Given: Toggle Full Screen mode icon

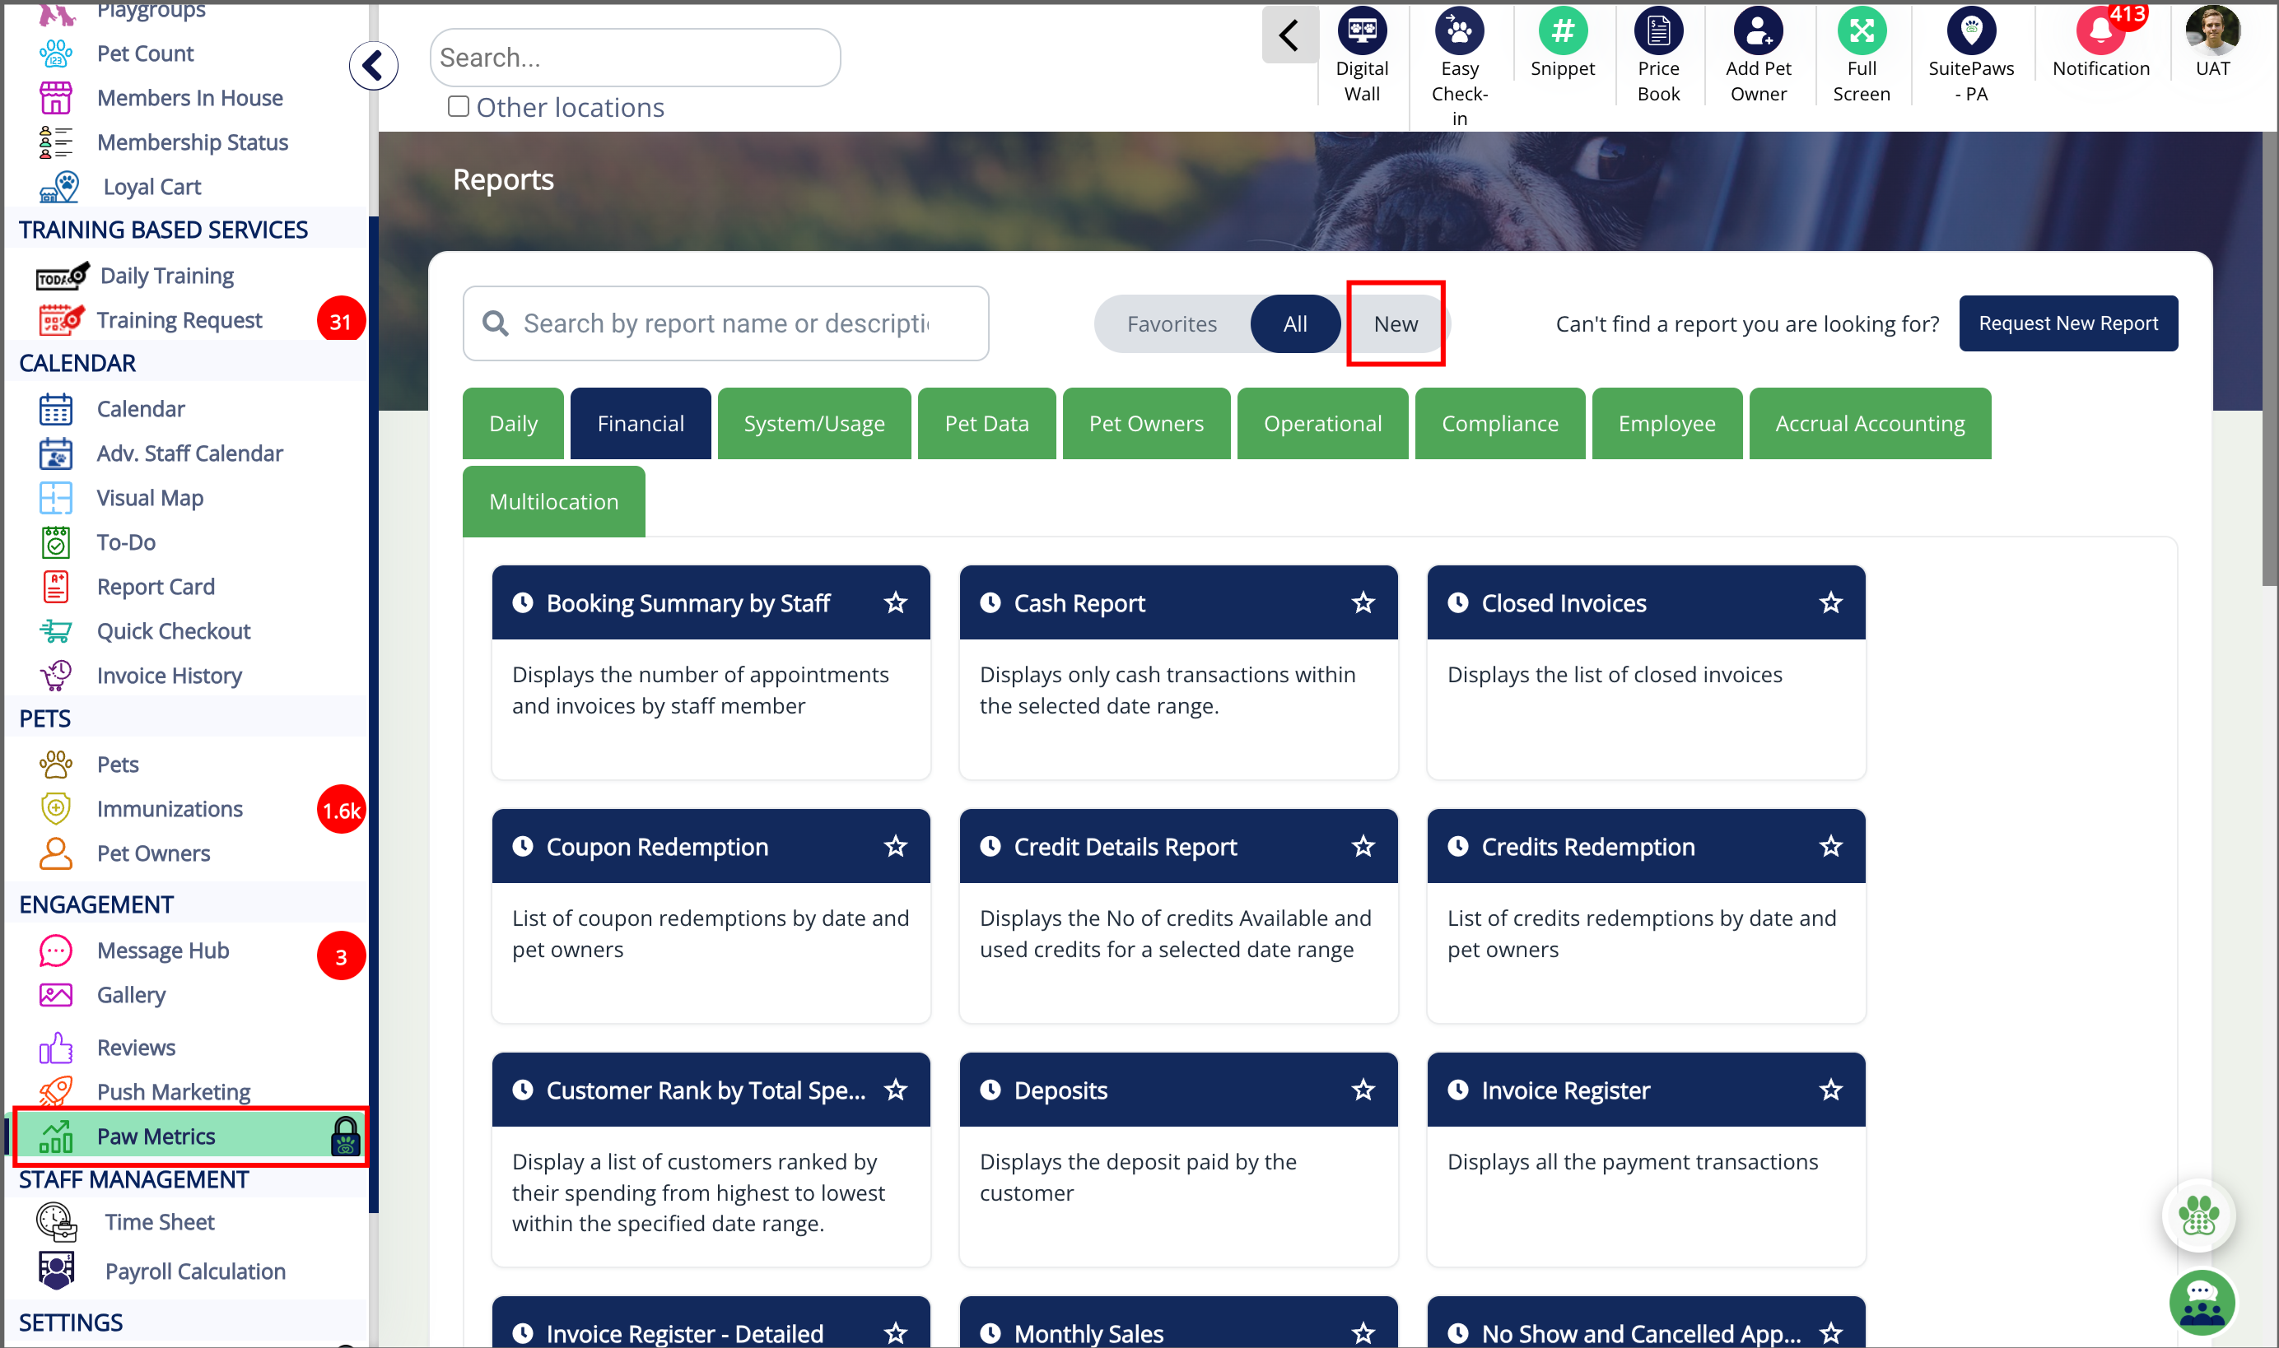Looking at the screenshot, I should click(x=1861, y=31).
